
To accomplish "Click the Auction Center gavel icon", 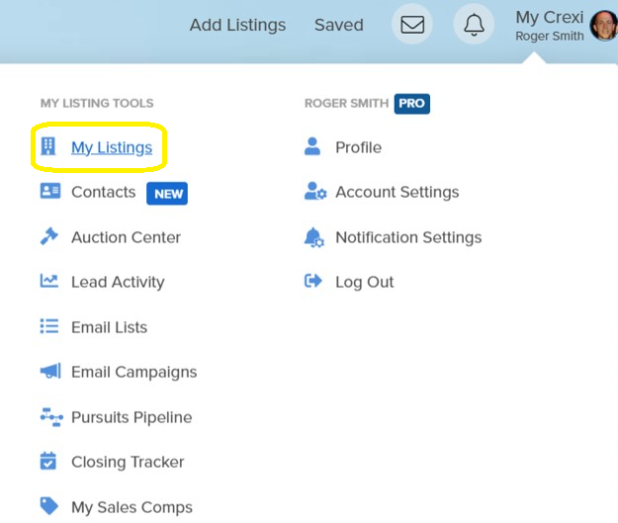I will coord(49,237).
